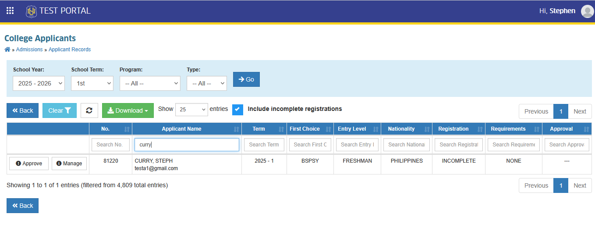Image resolution: width=595 pixels, height=228 pixels.
Task: Select page 1 in top pagination
Action: coord(561,111)
